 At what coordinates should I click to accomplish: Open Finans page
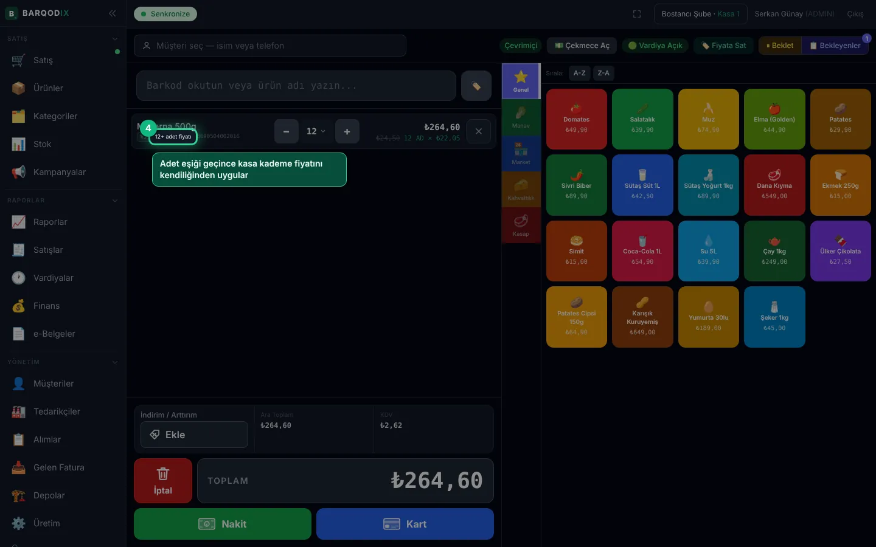click(x=63, y=306)
